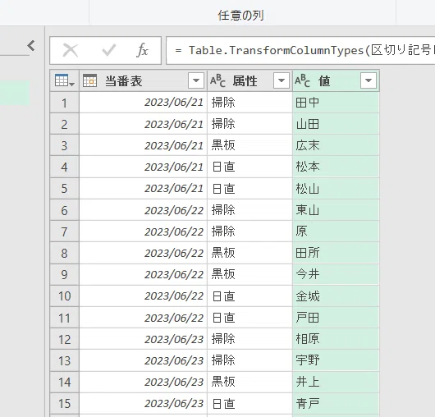
Task: Open the 属性 column filter dropdown
Action: point(282,80)
